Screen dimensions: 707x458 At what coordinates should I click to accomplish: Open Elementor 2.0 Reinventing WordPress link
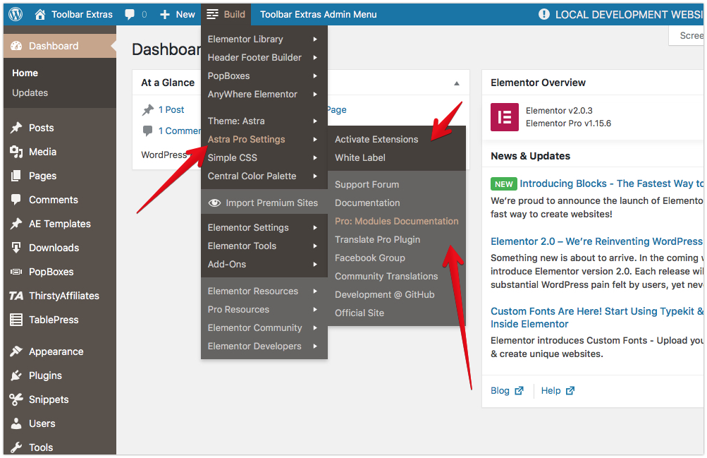(596, 241)
